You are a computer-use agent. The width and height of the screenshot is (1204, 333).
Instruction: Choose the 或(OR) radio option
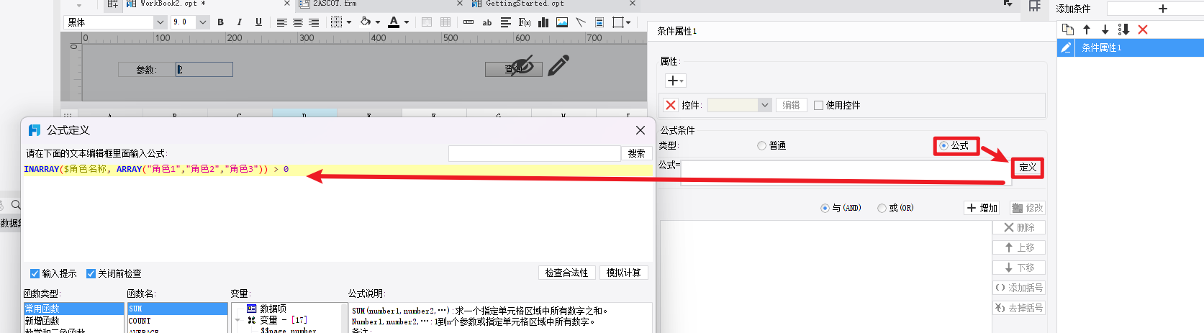click(x=882, y=208)
